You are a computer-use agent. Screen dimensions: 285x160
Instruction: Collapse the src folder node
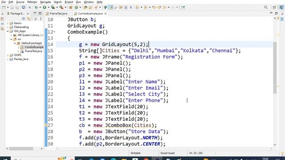[11, 39]
